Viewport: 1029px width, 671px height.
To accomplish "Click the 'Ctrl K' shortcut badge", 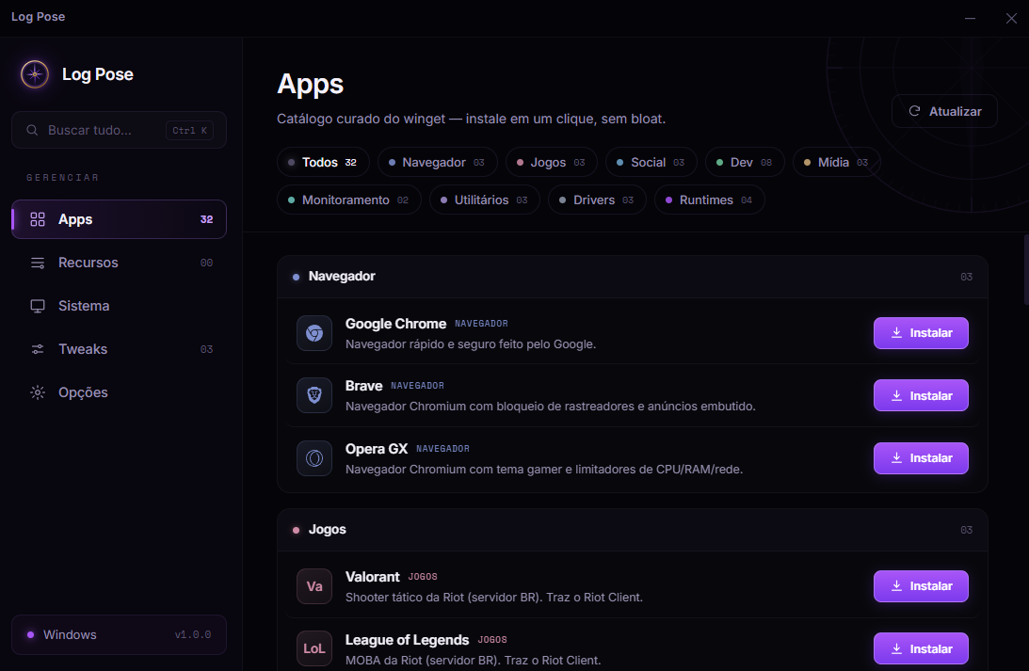I will tap(189, 131).
